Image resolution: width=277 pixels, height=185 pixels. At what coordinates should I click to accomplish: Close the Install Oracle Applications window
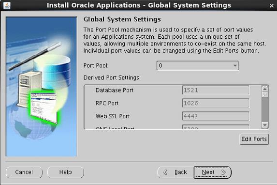[x=272, y=6]
